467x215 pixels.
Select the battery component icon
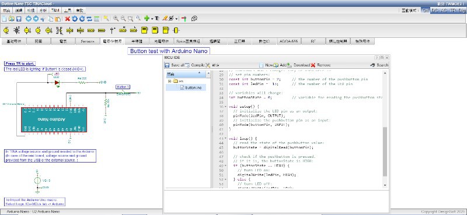pos(17,30)
